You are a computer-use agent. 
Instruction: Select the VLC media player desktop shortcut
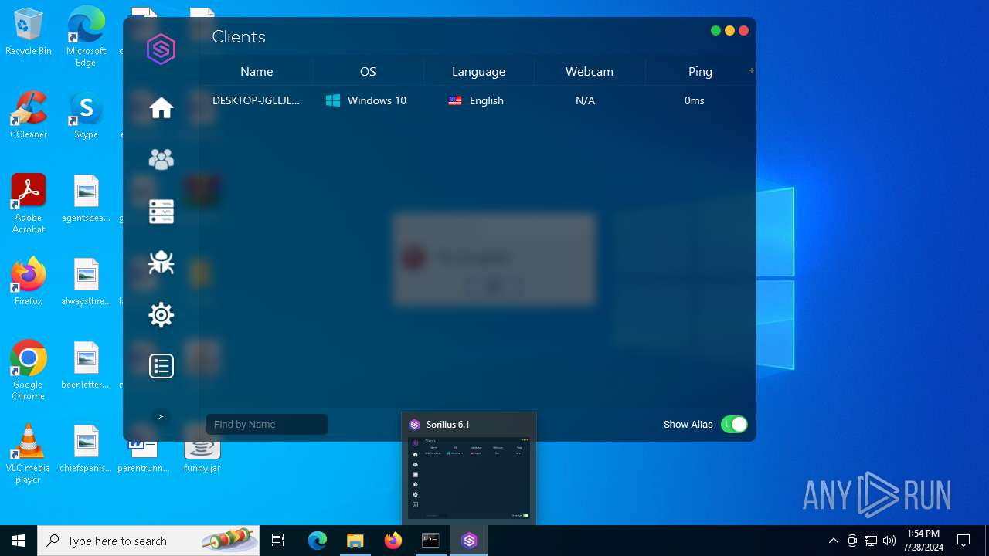(29, 454)
